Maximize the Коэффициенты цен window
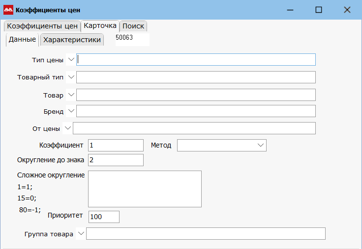The width and height of the screenshot is (362, 249). [319, 10]
